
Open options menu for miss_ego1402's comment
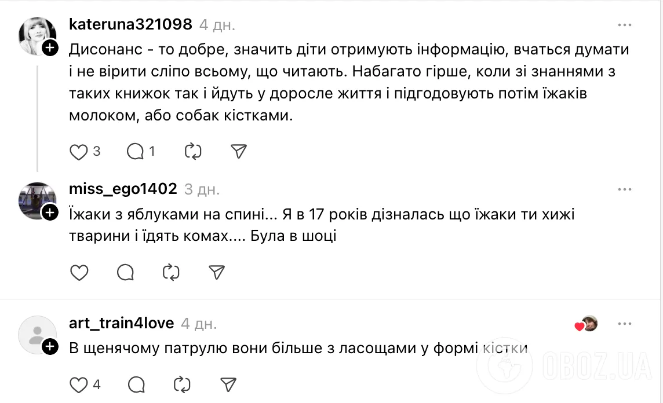click(x=625, y=189)
